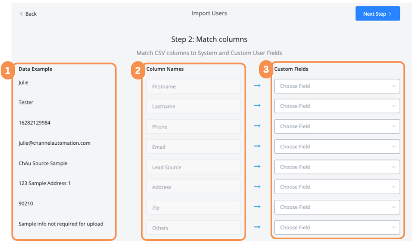Go back using the Back link
Viewport: 412px width, 242px height.
coord(28,14)
